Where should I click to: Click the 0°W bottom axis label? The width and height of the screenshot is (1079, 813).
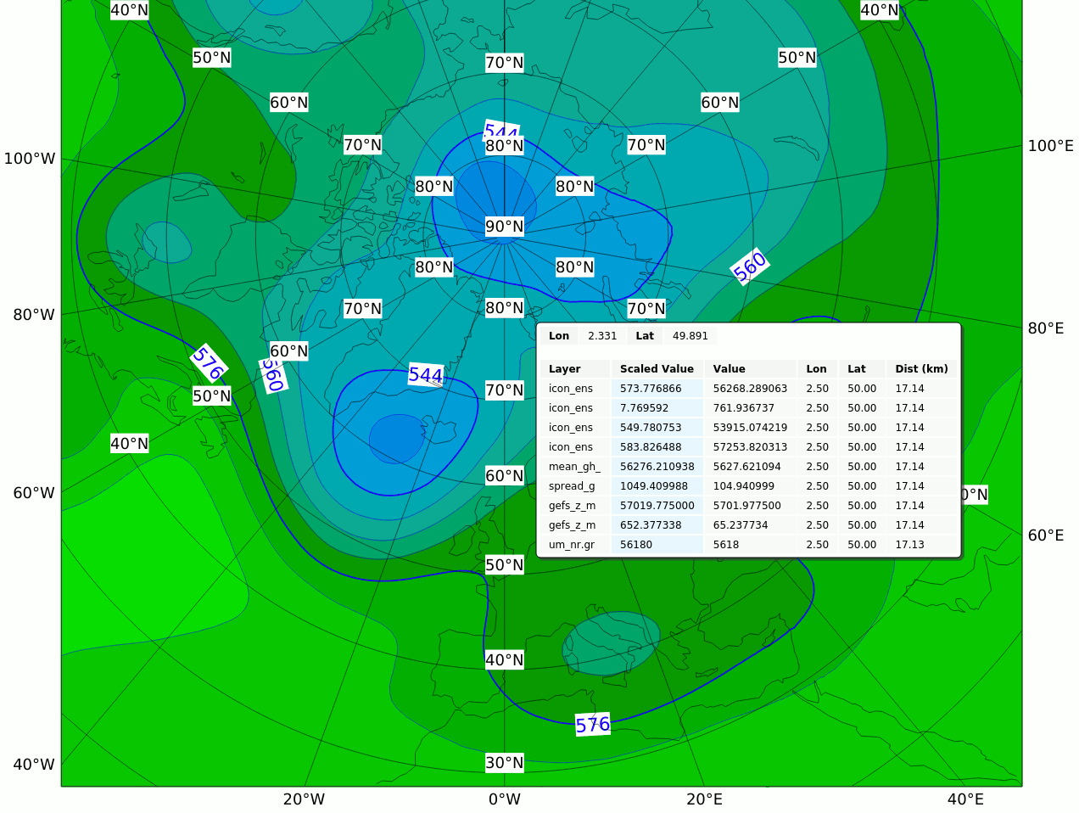[505, 799]
